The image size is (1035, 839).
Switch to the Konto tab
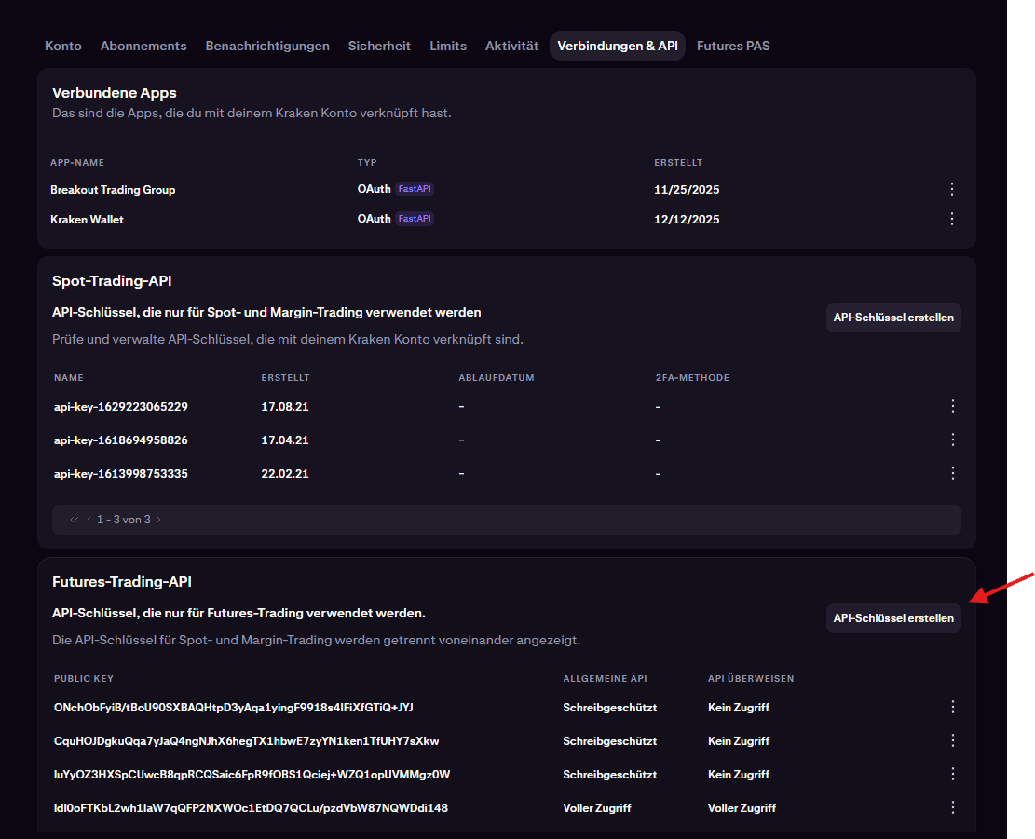point(63,47)
